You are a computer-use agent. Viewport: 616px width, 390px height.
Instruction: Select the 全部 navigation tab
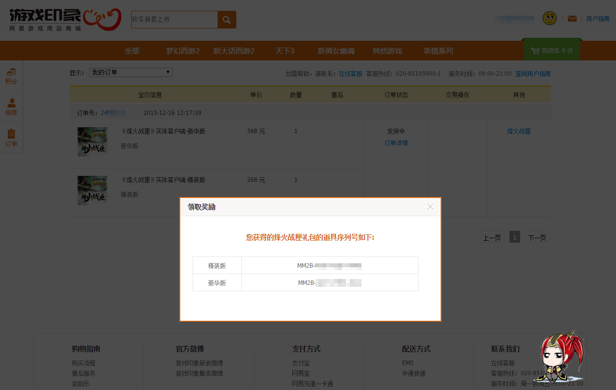click(x=132, y=51)
